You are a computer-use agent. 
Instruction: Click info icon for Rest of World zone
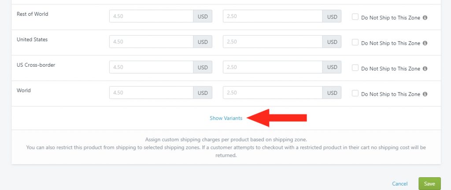click(x=425, y=18)
